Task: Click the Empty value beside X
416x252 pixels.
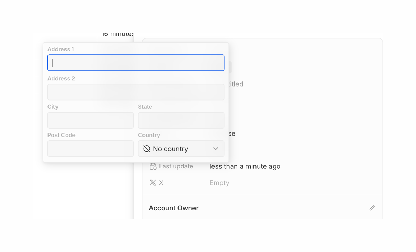Action: point(219,183)
